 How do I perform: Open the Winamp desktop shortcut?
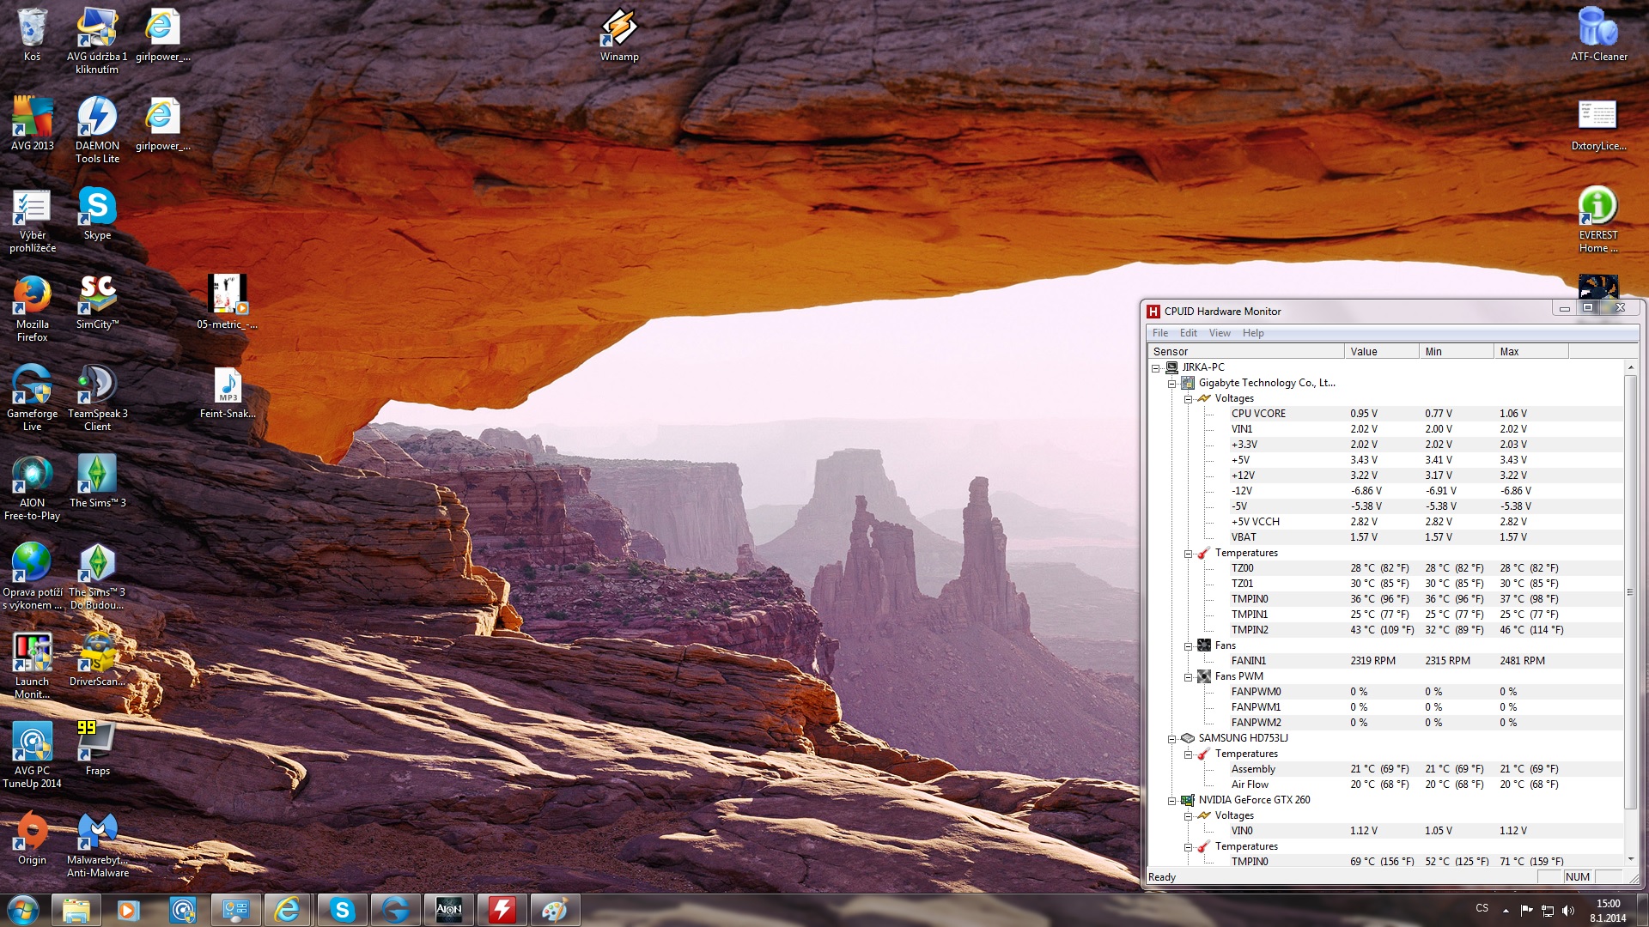pos(618,29)
